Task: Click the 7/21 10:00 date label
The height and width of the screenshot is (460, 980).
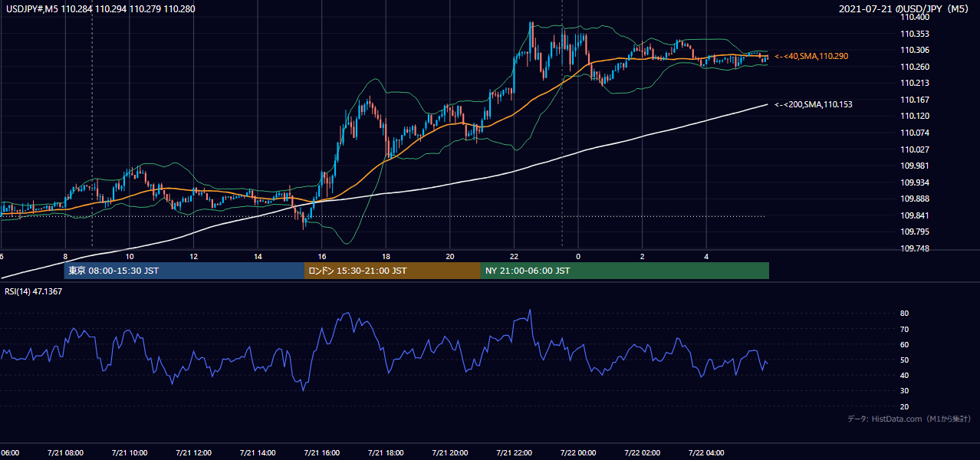Action: [x=129, y=453]
